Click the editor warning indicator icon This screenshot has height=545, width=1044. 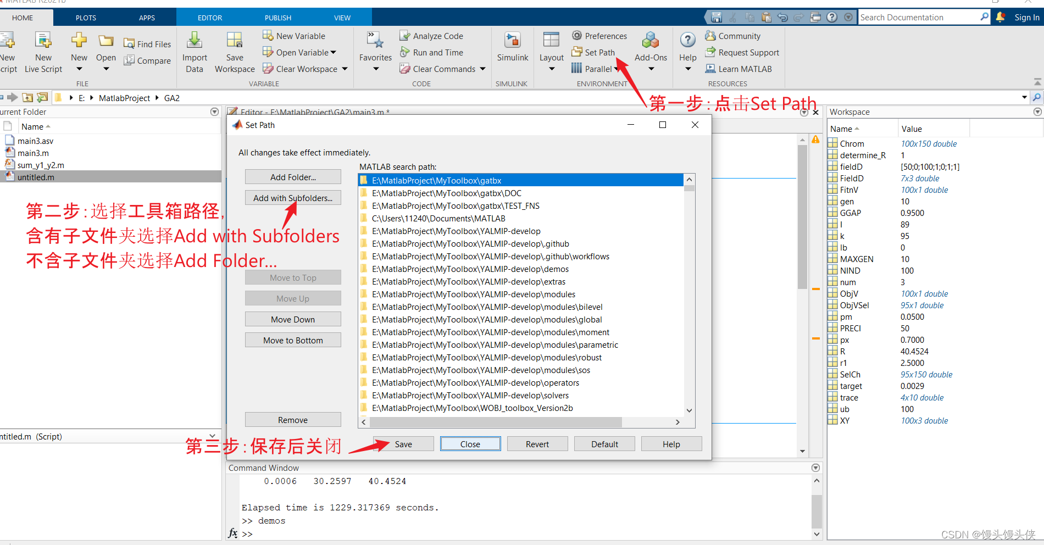point(815,140)
